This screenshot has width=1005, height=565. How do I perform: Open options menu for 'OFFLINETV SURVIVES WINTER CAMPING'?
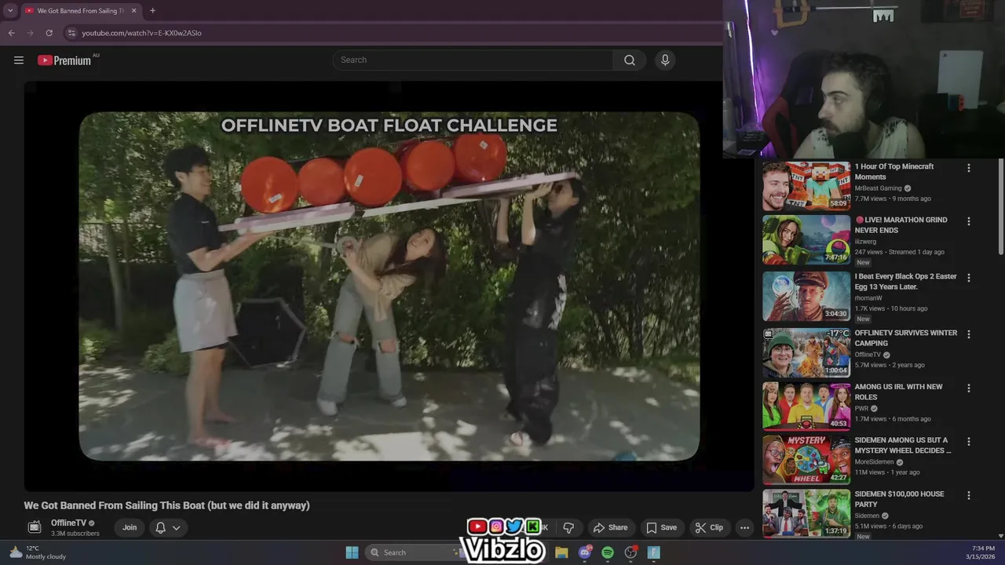coord(968,334)
